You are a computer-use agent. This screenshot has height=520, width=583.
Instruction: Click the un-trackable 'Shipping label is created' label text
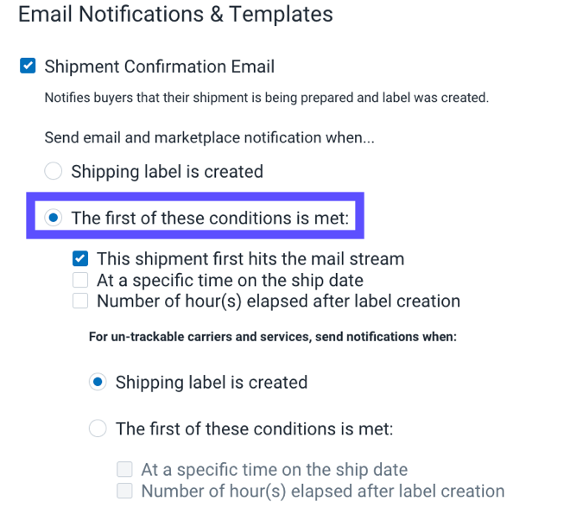point(211,382)
